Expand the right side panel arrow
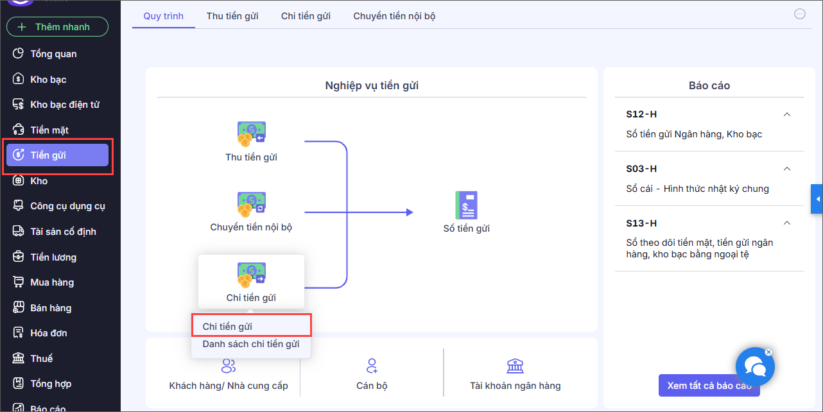823x412 pixels. 817,200
